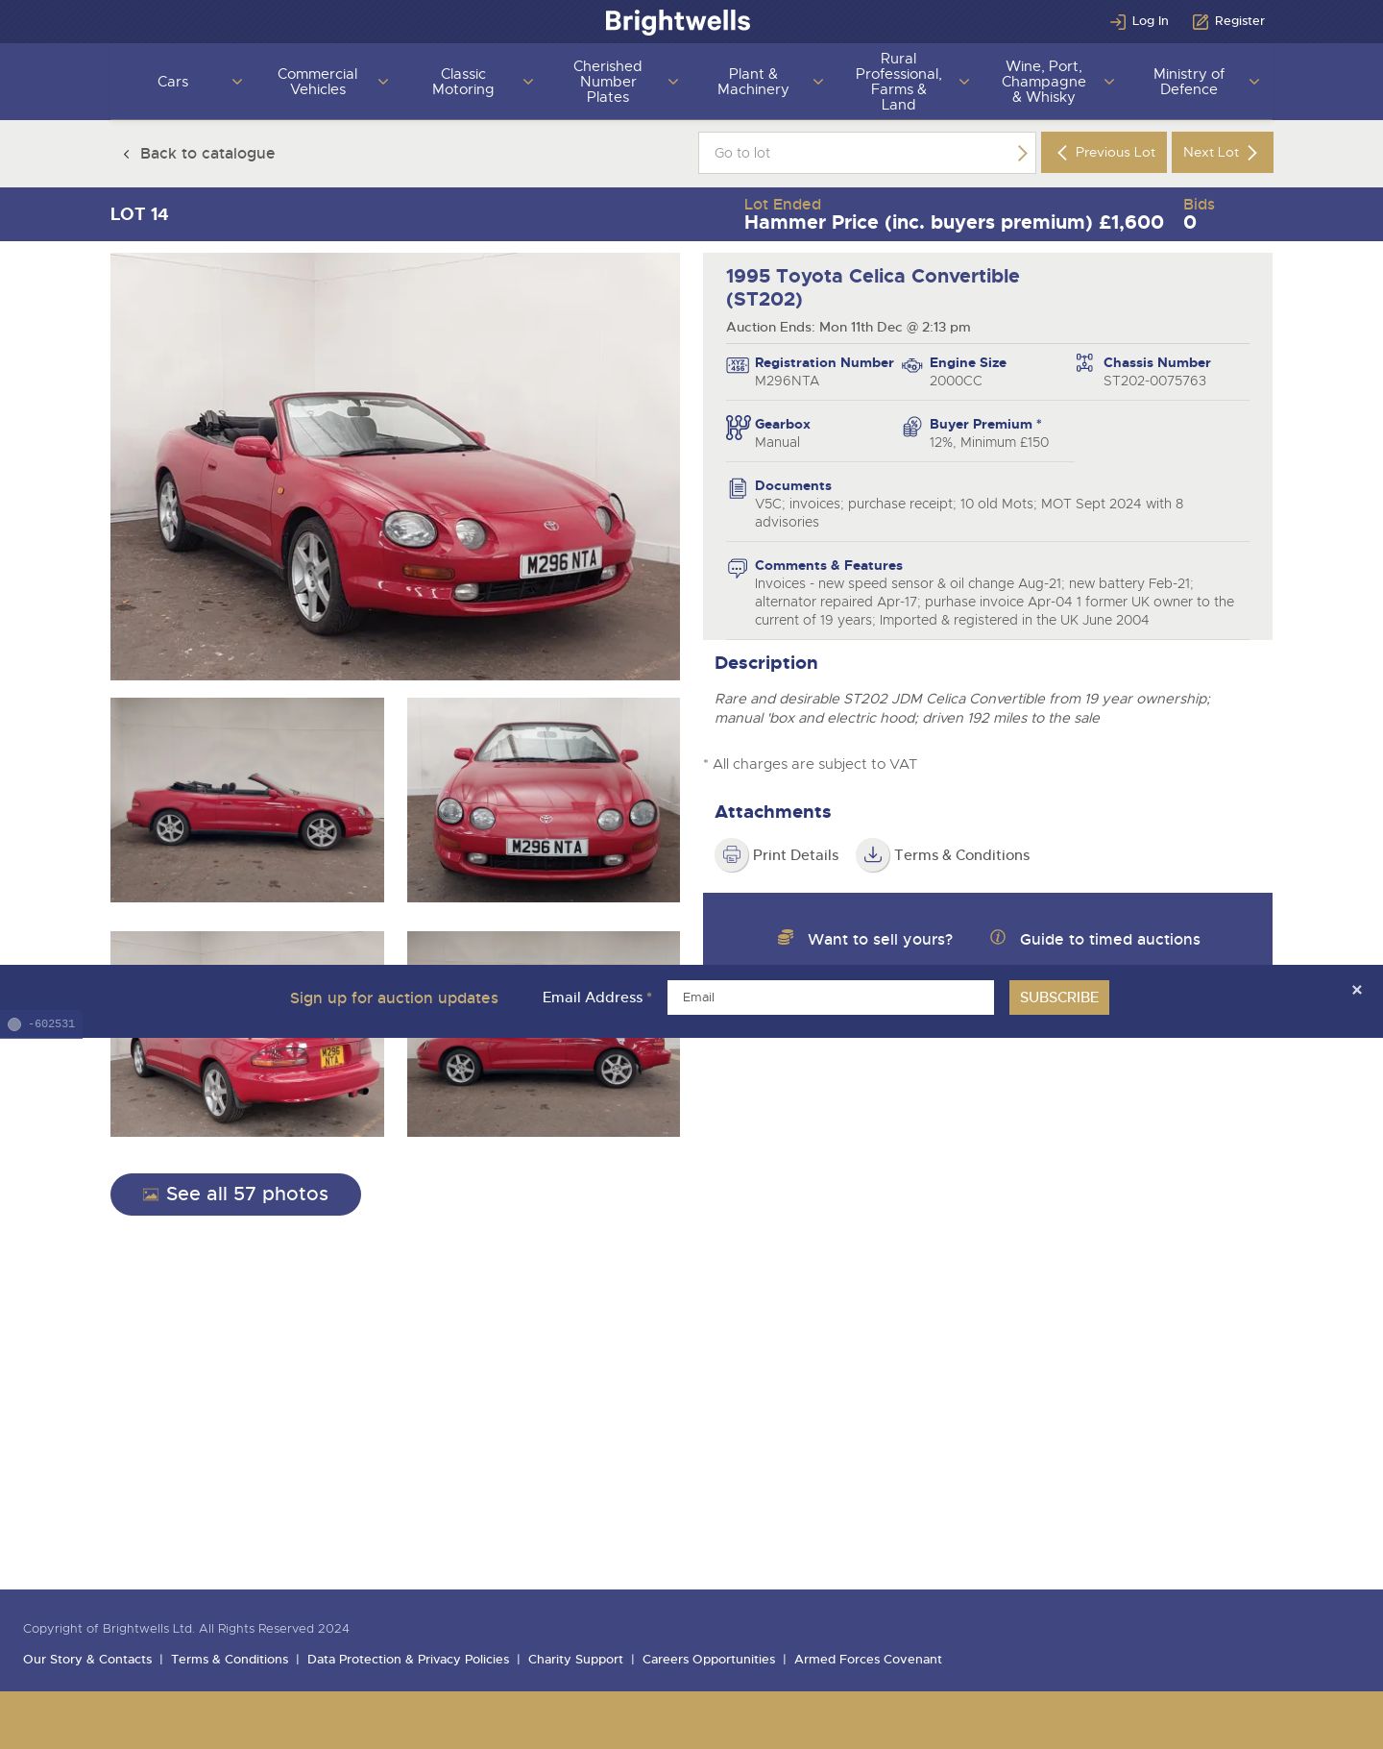Open the Ministry of Defence menu
Screen dimensions: 1383x1749
pyautogui.click(x=1189, y=82)
